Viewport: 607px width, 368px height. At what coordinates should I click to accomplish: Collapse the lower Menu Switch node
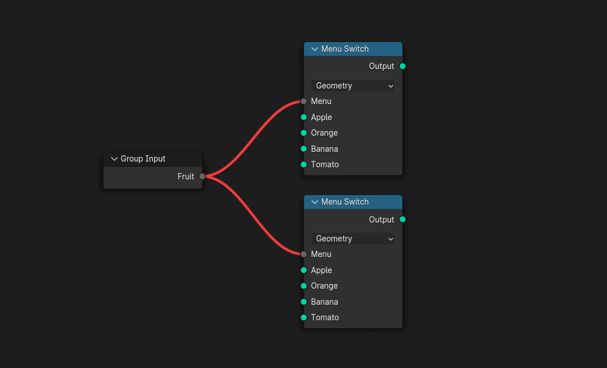(x=315, y=202)
